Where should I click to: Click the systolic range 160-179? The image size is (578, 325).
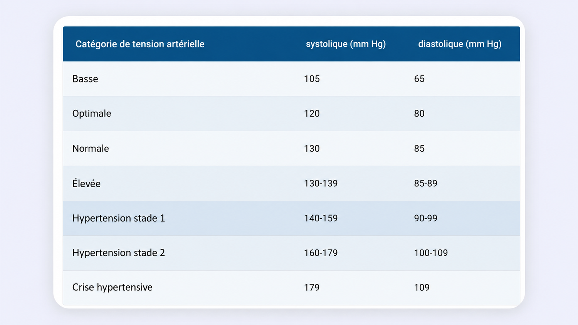[x=321, y=253]
